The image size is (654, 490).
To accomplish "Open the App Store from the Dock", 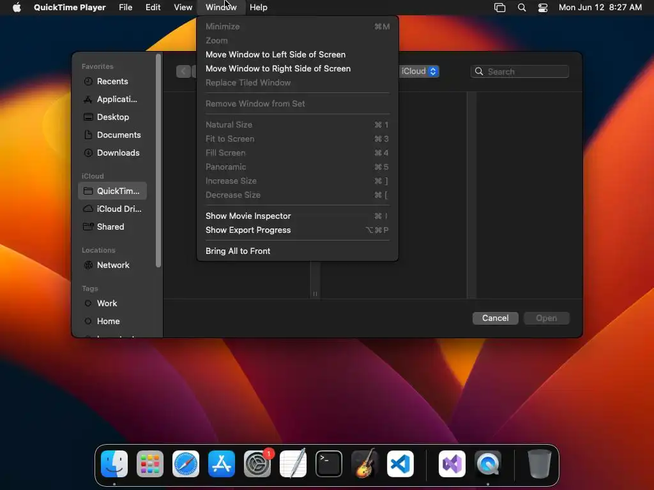I will 222,464.
